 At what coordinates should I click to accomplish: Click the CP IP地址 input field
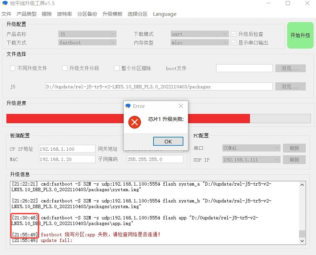point(67,149)
